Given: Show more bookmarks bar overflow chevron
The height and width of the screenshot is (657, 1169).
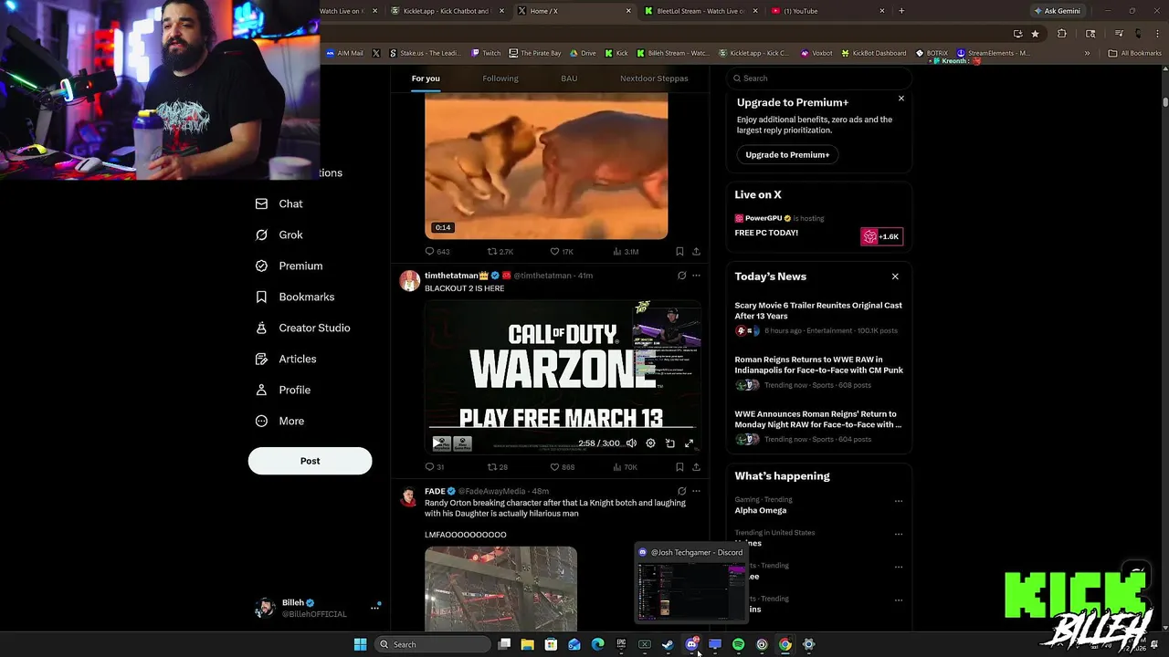Looking at the screenshot, I should click(1087, 53).
